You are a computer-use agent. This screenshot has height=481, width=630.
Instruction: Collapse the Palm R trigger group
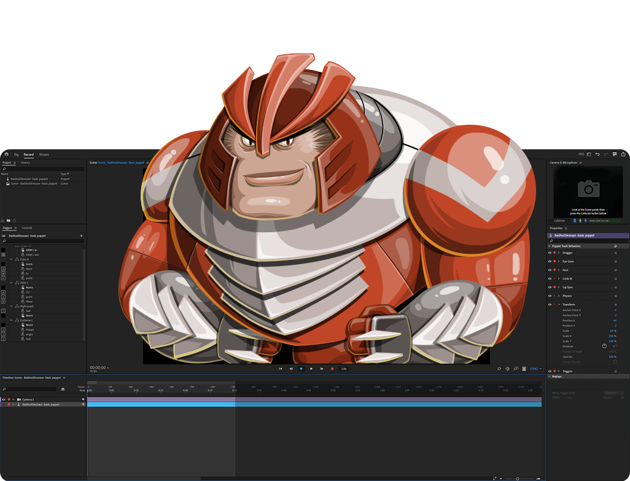11,259
